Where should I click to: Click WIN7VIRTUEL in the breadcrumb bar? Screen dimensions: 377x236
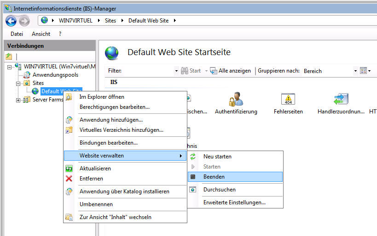click(75, 21)
